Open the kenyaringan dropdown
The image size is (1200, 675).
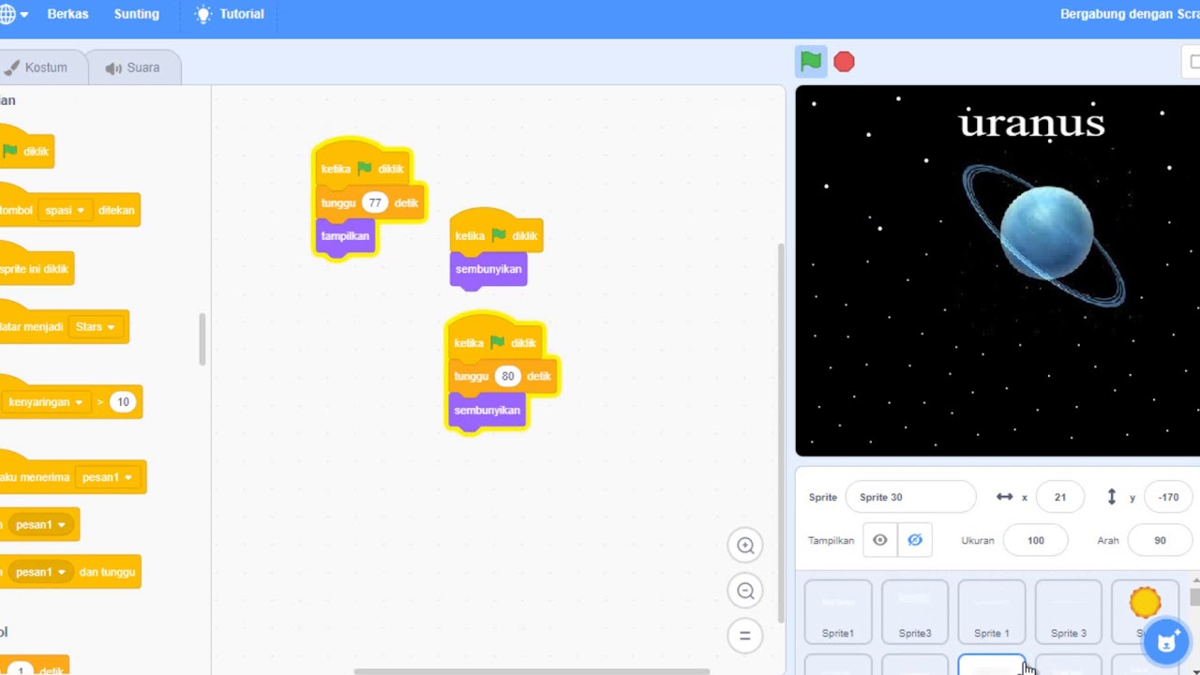[46, 402]
